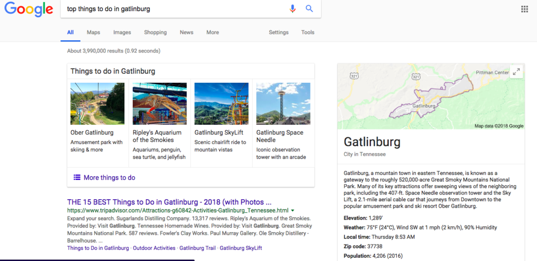Switch to the Maps tab
537x261 pixels.
tap(93, 32)
